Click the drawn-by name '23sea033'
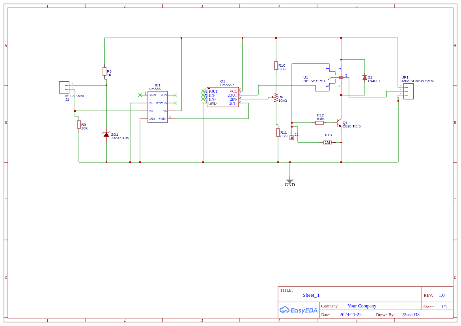 [x=411, y=315]
